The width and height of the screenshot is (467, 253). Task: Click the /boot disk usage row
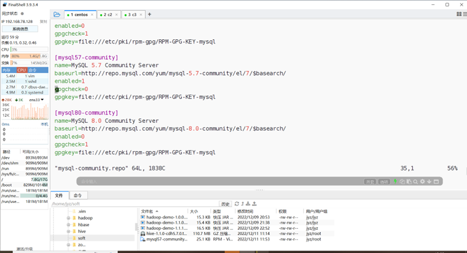[x=24, y=185]
